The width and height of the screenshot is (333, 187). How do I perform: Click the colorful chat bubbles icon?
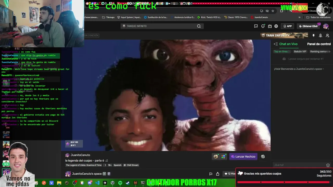click(x=223, y=156)
